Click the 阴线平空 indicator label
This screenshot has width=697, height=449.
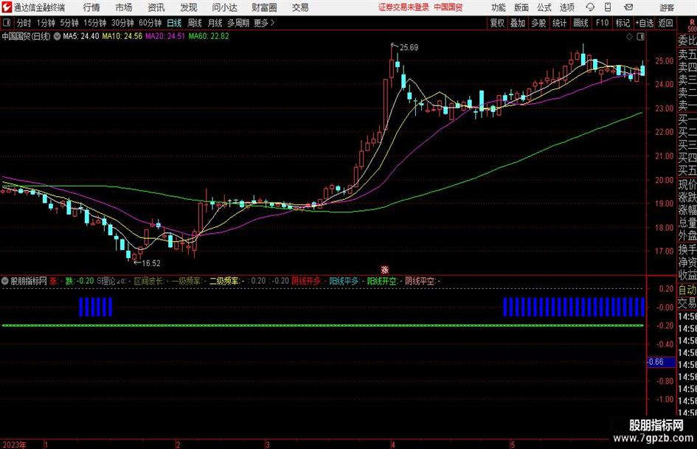[x=420, y=281]
